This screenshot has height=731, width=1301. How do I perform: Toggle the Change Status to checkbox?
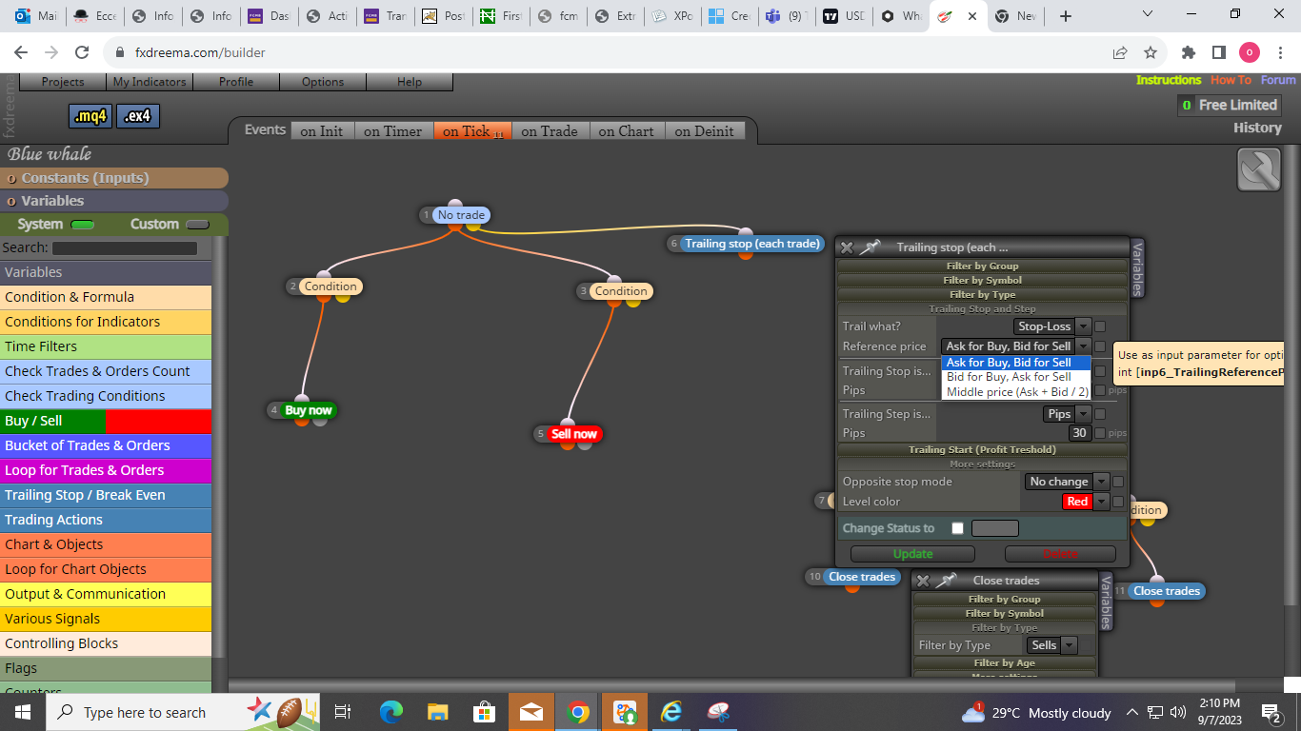(x=958, y=528)
